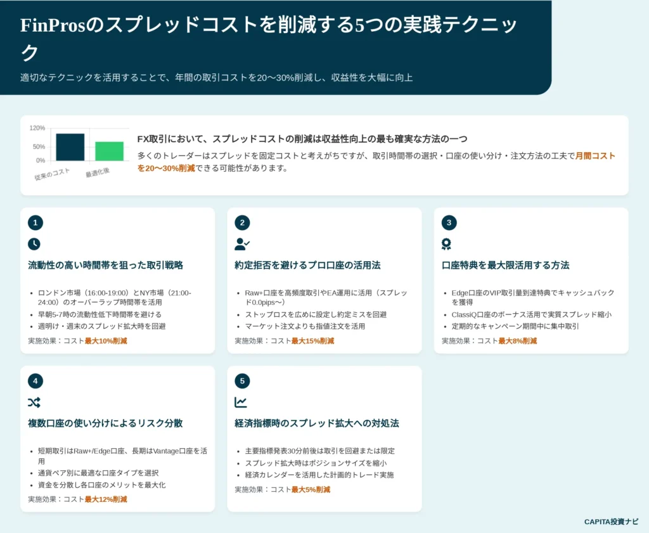Click the award ribbon icon in card 3
Image resolution: width=649 pixels, height=533 pixels.
tap(446, 244)
